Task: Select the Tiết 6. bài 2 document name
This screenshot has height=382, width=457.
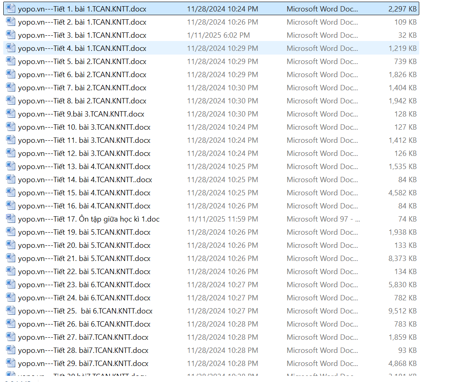Action: 82,75
